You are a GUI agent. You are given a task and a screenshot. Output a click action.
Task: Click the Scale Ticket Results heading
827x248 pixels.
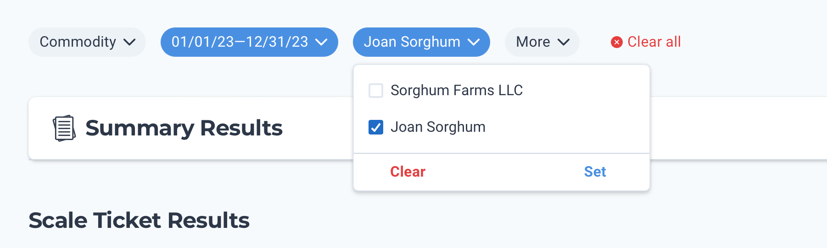pyautogui.click(x=139, y=221)
